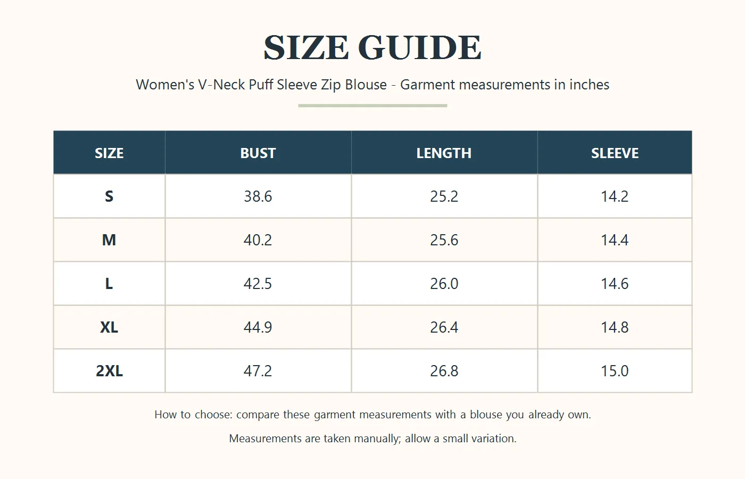Click the SIZE column header

point(109,153)
